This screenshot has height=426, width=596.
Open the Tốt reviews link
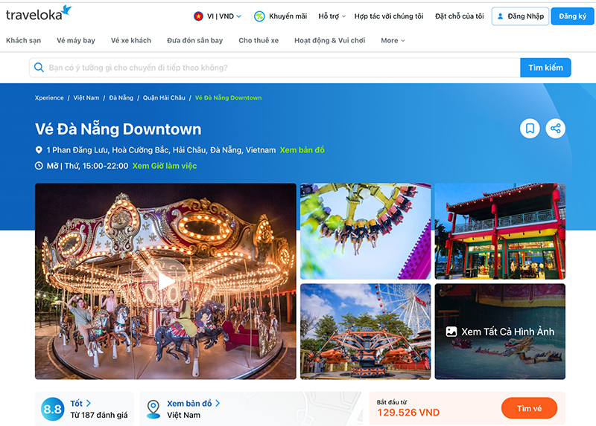coord(77,403)
